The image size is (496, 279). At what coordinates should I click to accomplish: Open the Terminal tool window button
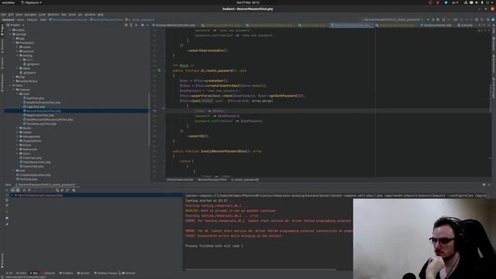pyautogui.click(x=129, y=273)
